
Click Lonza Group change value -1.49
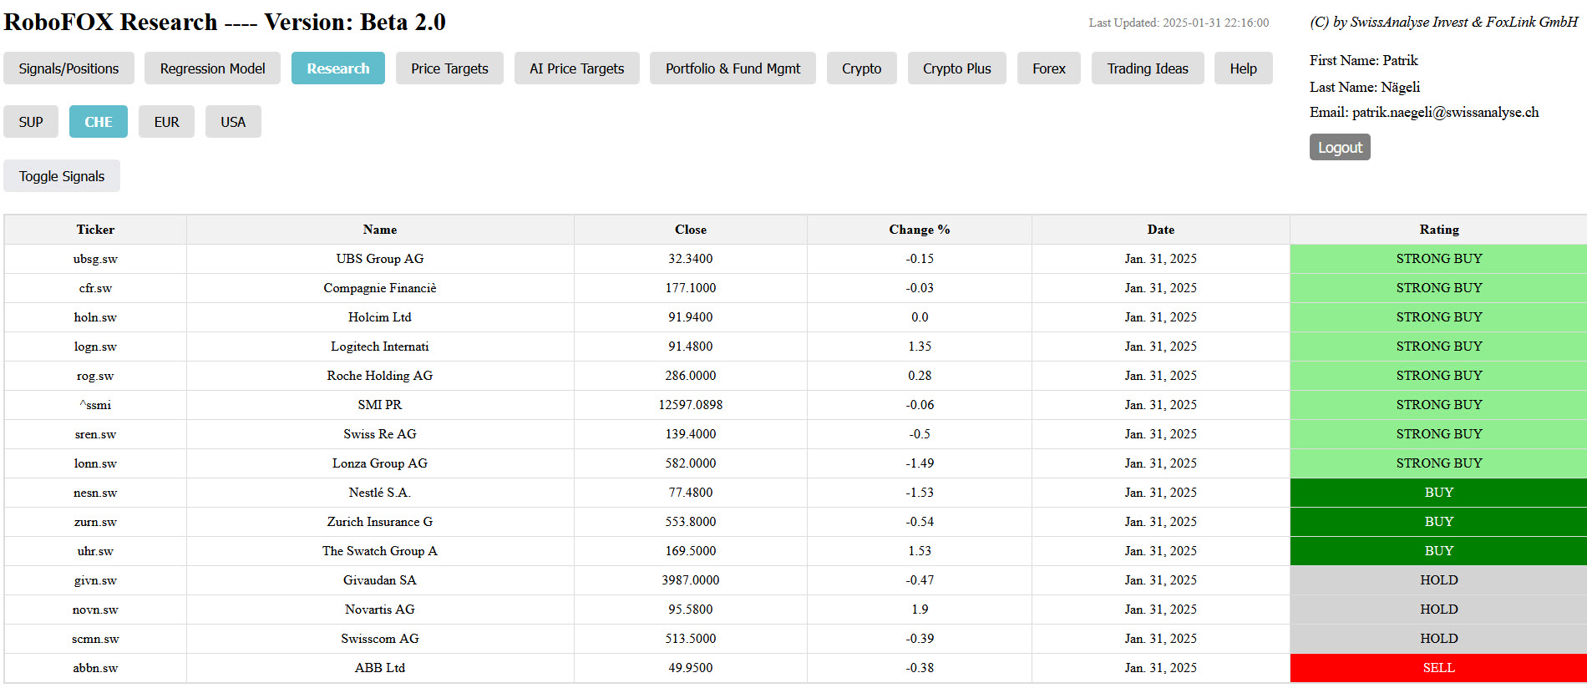pyautogui.click(x=920, y=463)
